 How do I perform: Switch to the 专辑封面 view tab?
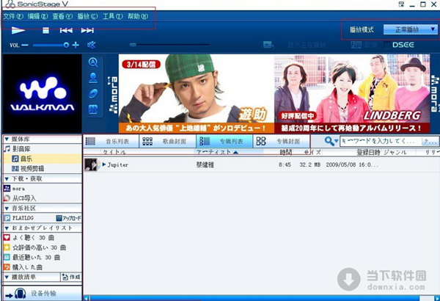282,141
